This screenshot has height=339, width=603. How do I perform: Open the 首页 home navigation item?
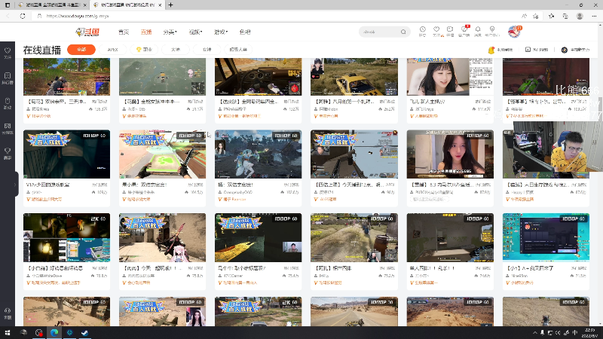pos(124,32)
